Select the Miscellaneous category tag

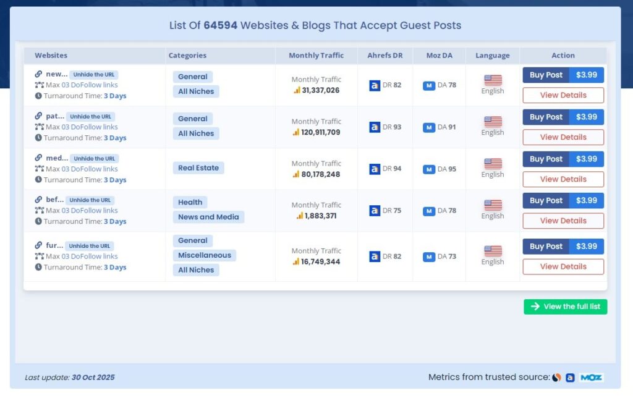(204, 255)
